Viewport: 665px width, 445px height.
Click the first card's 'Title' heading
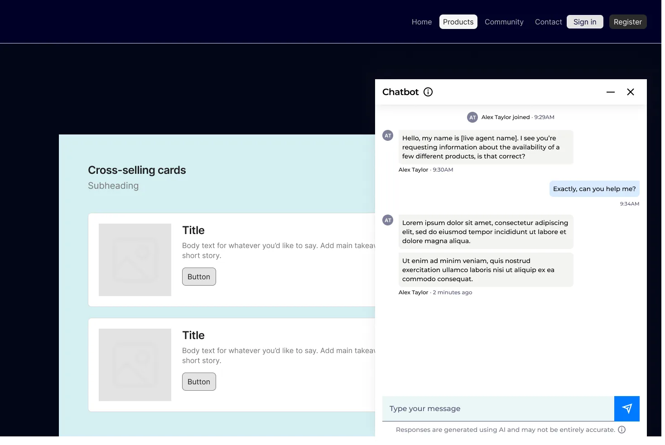coord(193,230)
